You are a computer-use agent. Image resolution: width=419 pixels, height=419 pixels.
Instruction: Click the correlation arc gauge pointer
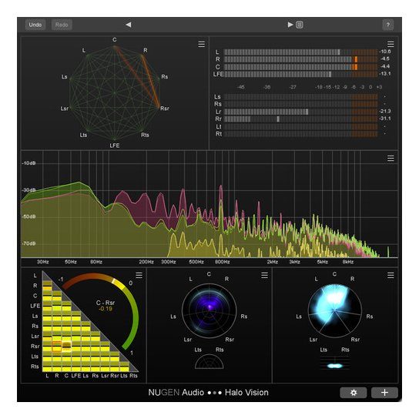click(113, 281)
